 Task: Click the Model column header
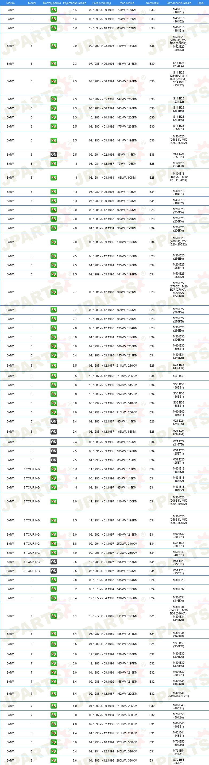coord(32,3)
